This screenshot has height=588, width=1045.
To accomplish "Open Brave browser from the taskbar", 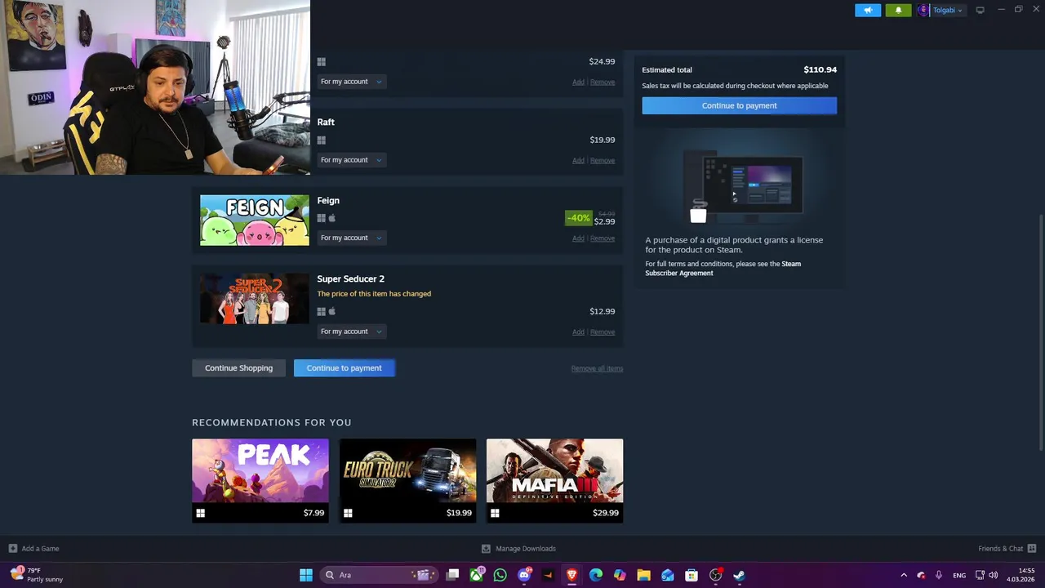I will tap(571, 575).
